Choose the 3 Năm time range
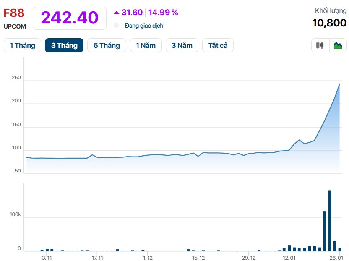This screenshot has height=261, width=349. 182,45
